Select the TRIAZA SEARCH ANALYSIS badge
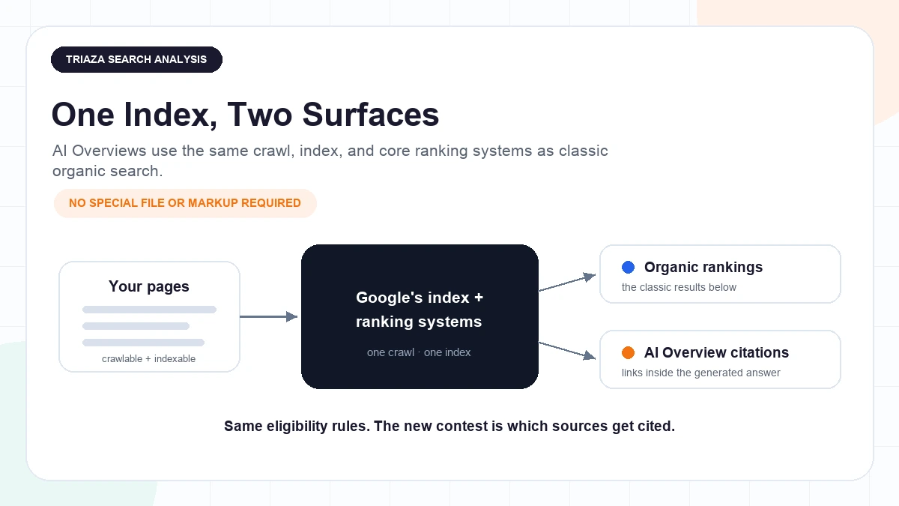Screen dimensions: 899x506 point(136,59)
